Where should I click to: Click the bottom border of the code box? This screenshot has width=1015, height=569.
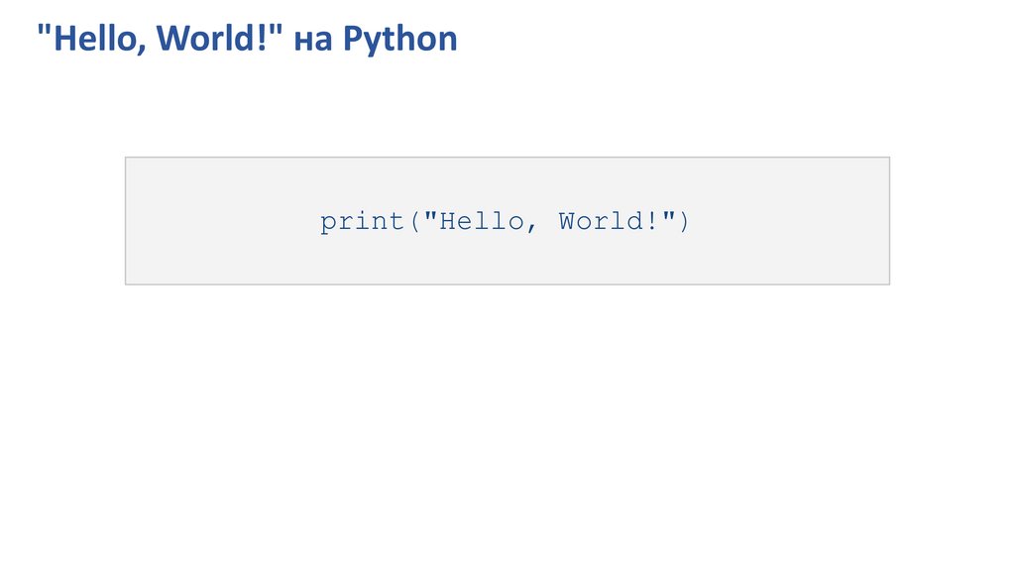(x=507, y=284)
